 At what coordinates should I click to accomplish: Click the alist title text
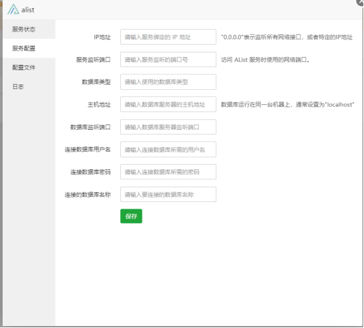click(28, 10)
